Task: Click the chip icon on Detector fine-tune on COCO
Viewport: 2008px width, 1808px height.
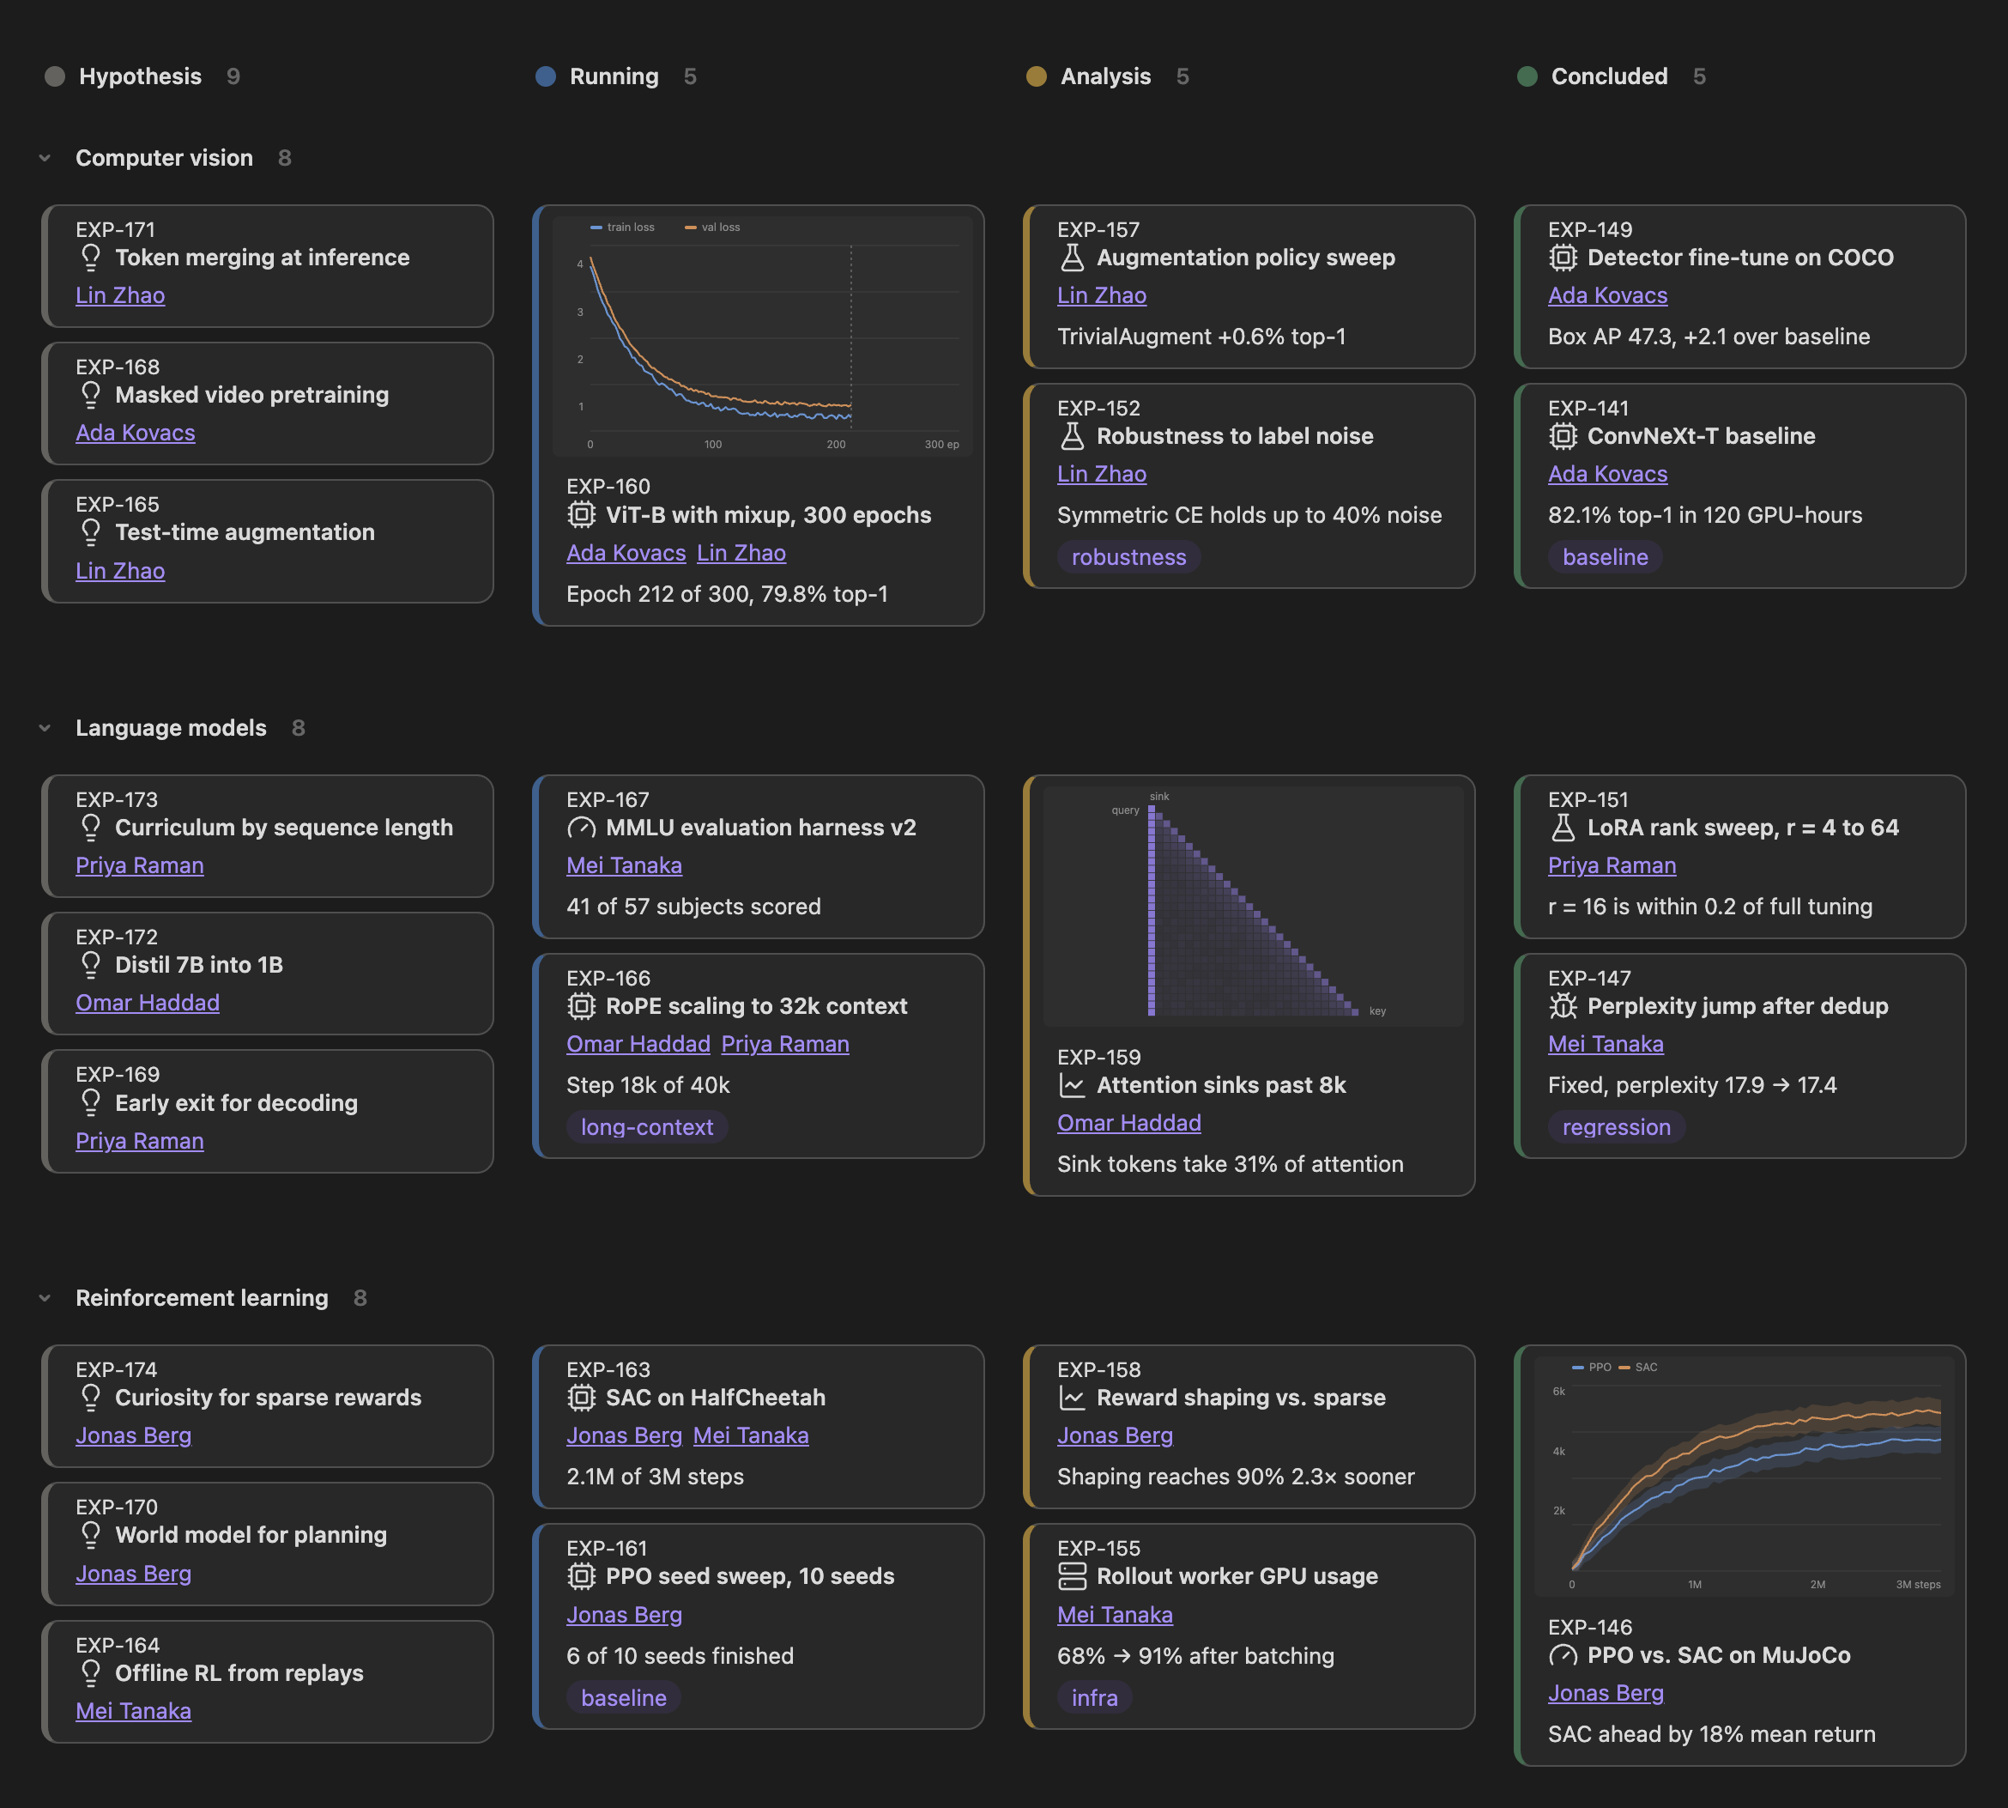Action: click(1562, 258)
